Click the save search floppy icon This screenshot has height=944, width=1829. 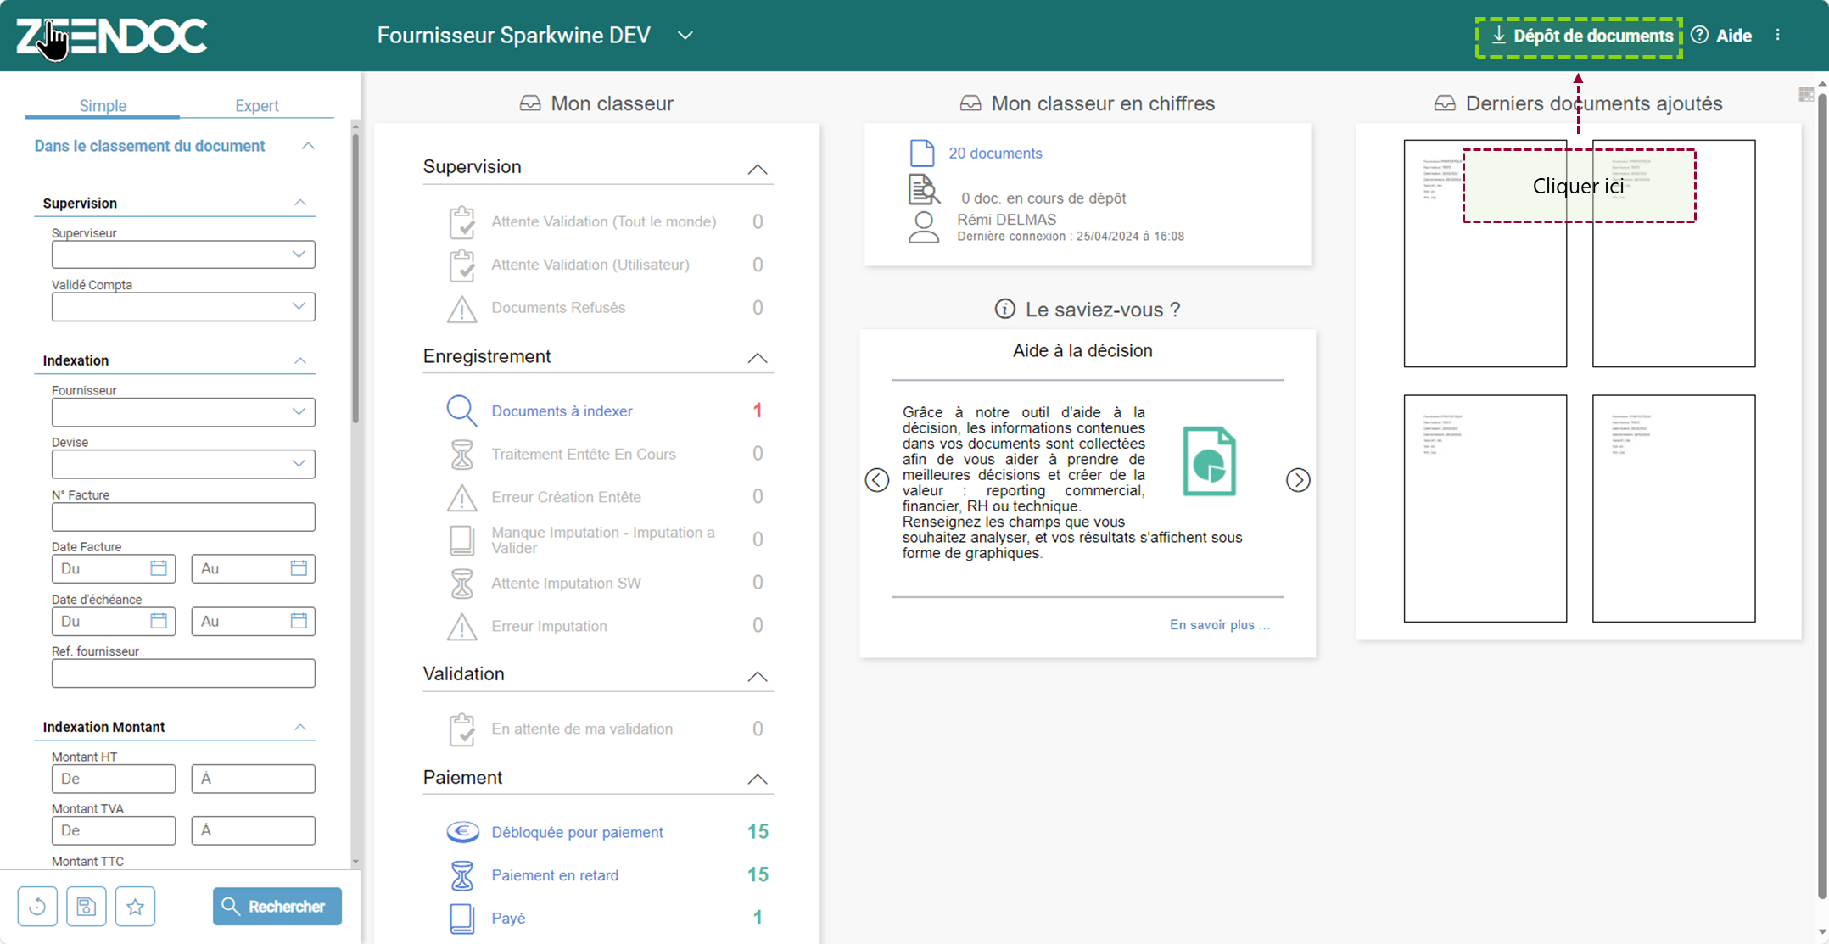pyautogui.click(x=86, y=907)
